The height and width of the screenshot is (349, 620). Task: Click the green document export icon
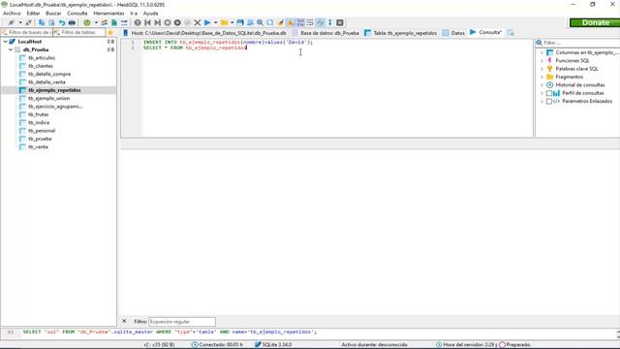pos(114,23)
